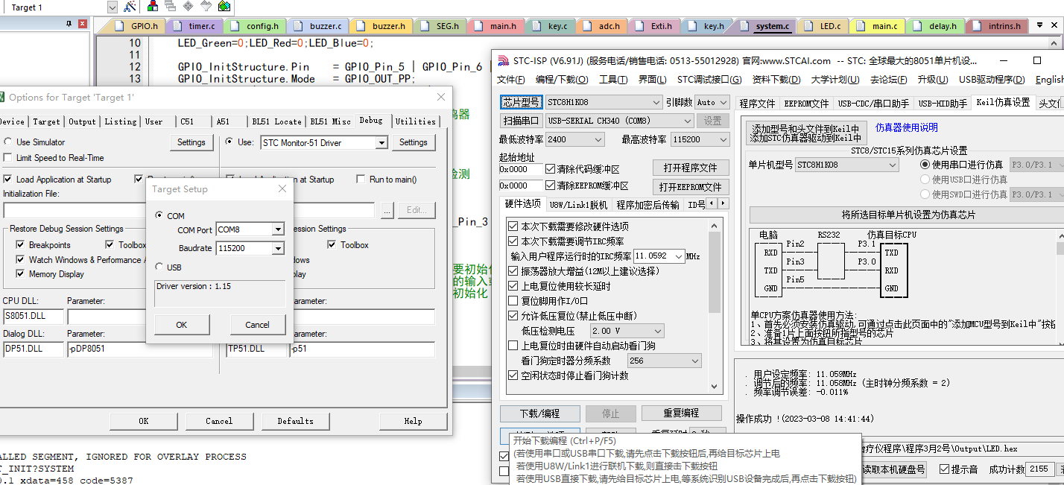This screenshot has height=485, width=1064.
Task: Toggle 上电复位使用较长延时 checkbox
Action: point(513,286)
